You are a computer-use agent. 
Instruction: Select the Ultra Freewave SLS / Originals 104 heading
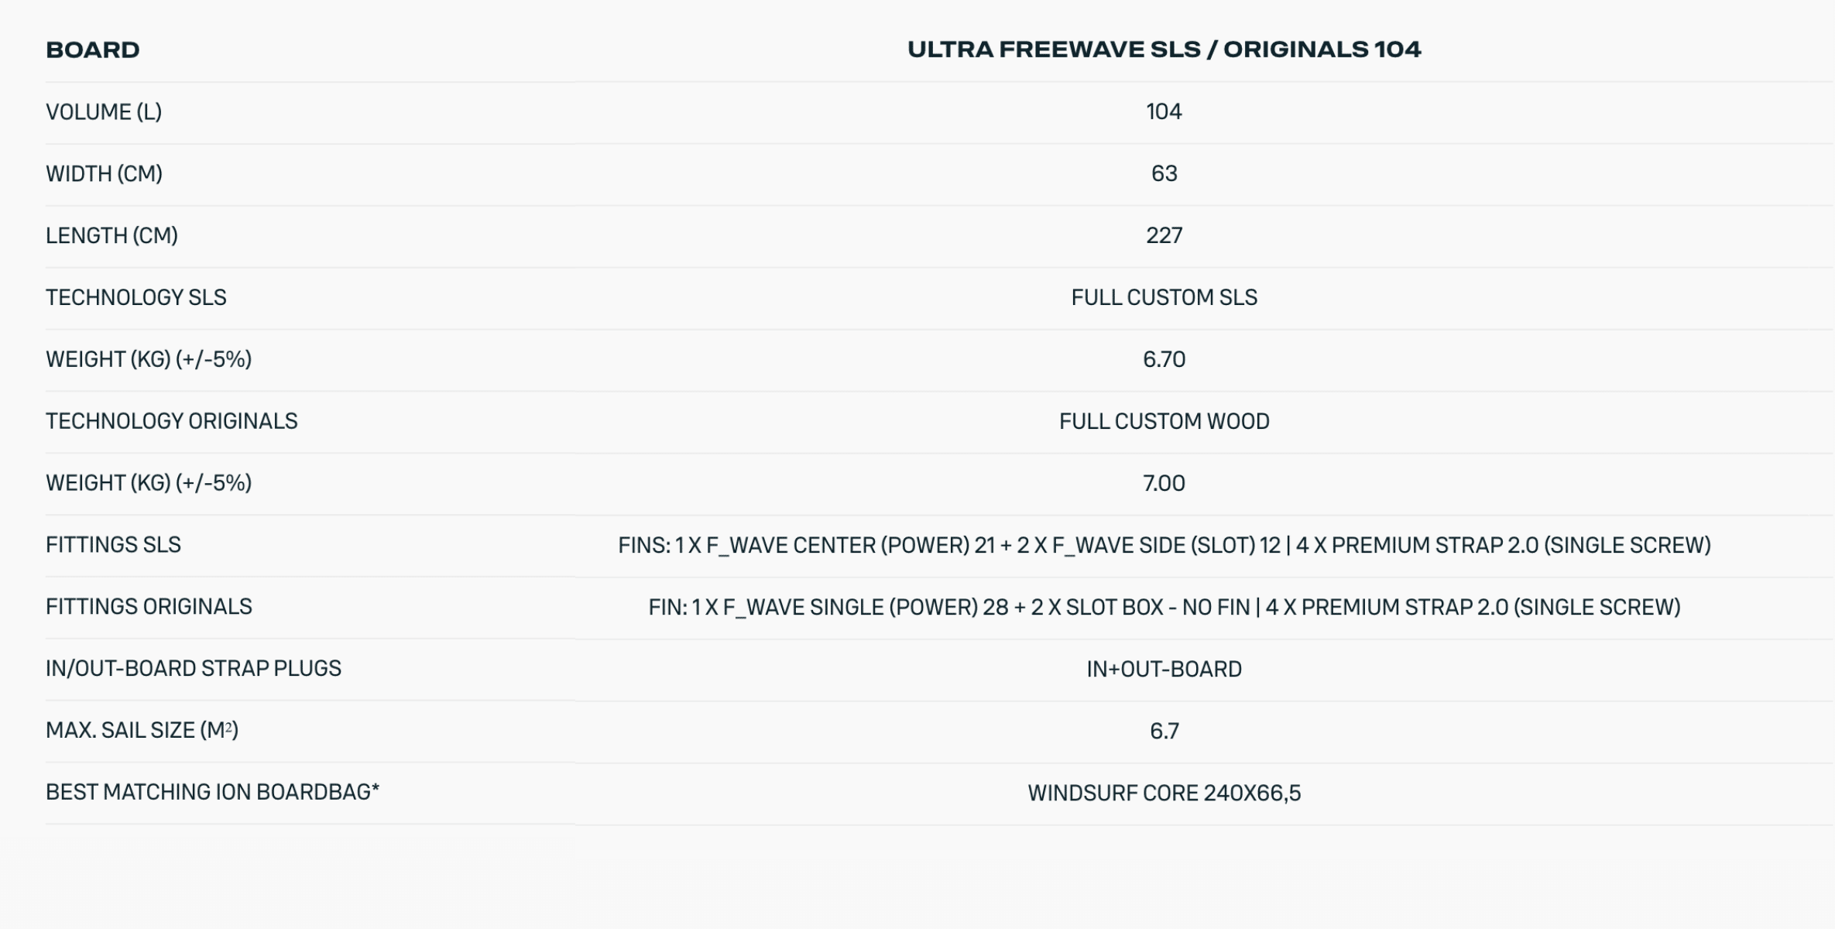pyautogui.click(x=1164, y=50)
